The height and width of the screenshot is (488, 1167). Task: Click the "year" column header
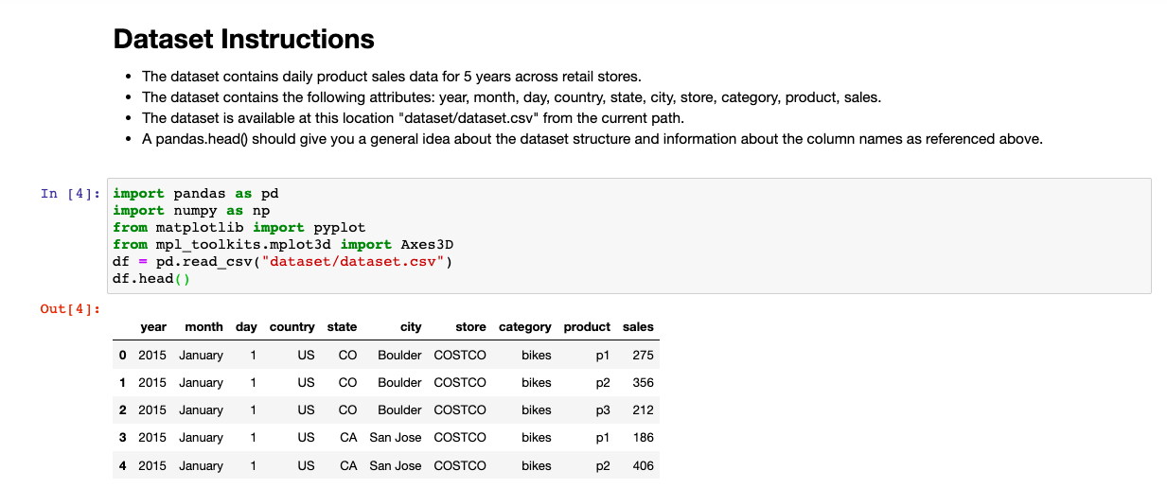click(x=153, y=326)
